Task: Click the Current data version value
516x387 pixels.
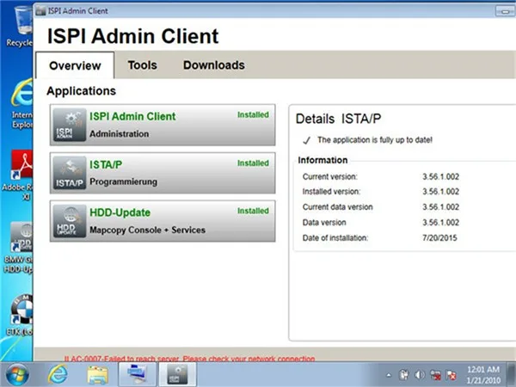Action: 440,207
